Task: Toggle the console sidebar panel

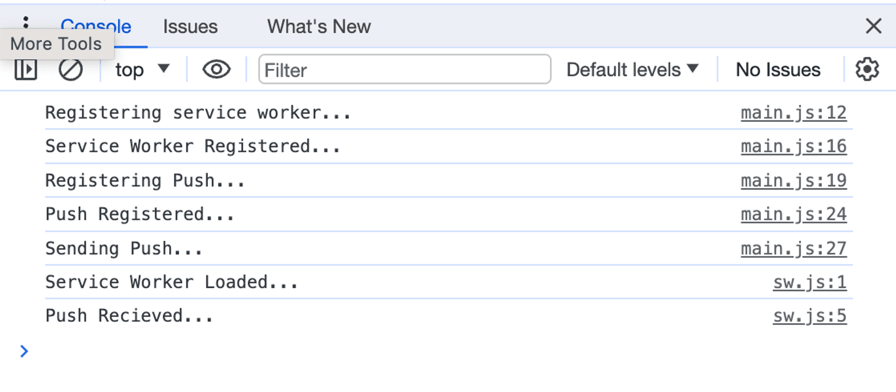Action: [26, 69]
